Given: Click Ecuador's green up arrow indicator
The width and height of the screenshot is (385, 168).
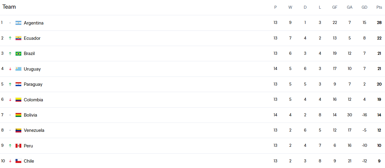Looking at the screenshot, I should [x=10, y=38].
